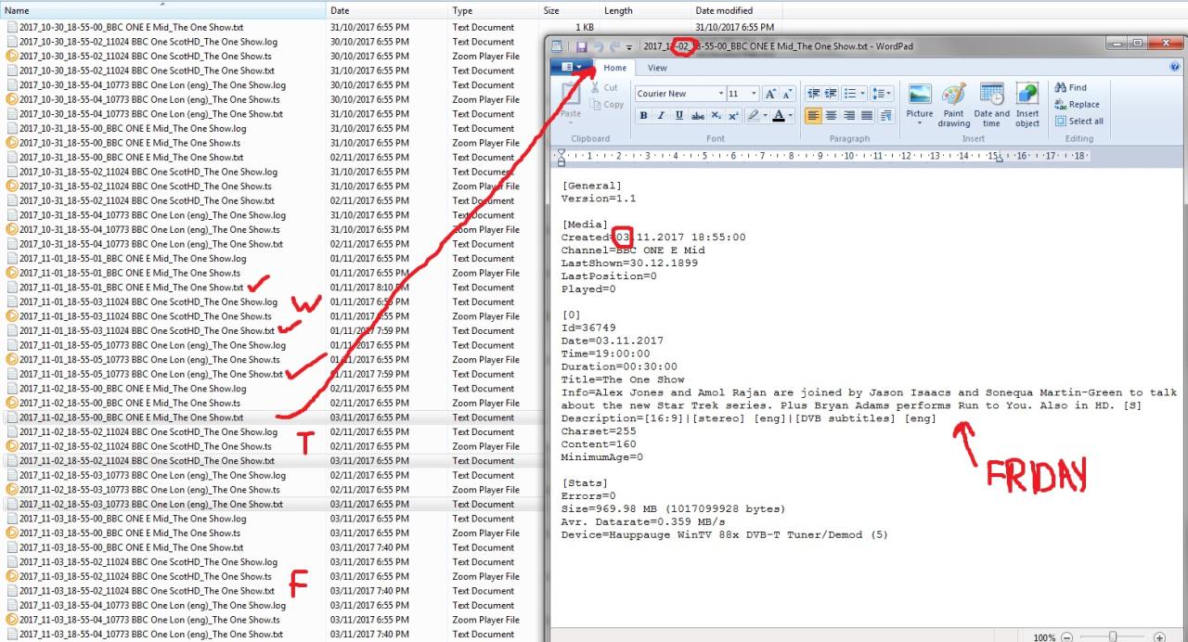This screenshot has width=1188, height=642.
Task: Toggle Underline formatting
Action: click(x=679, y=115)
